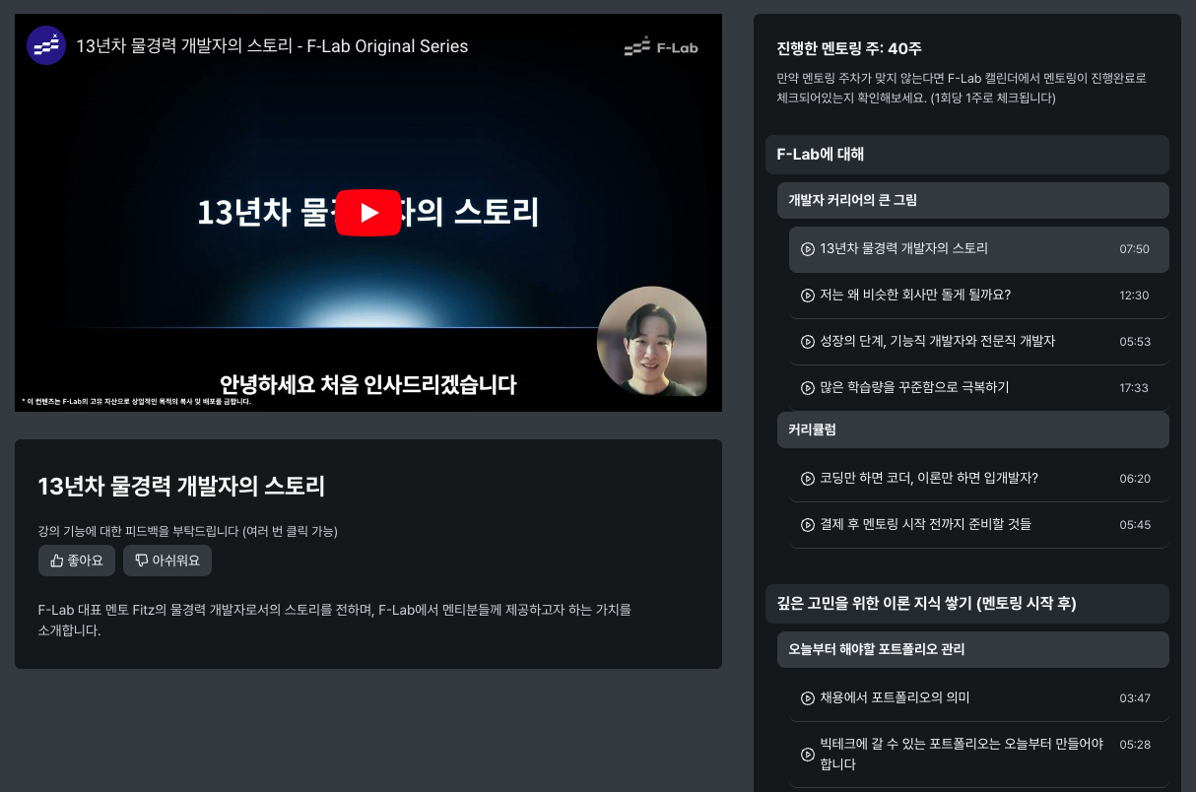Open the 채용에서 포트폴리오의 의미 lecture
The width and height of the screenshot is (1196, 792).
click(895, 698)
